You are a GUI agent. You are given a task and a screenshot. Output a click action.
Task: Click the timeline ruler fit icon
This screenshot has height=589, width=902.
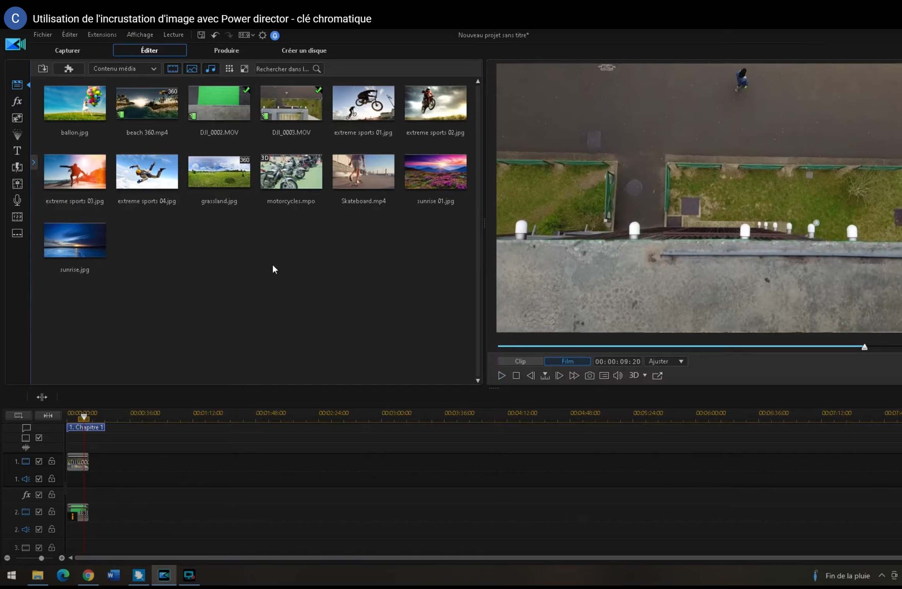pos(48,415)
